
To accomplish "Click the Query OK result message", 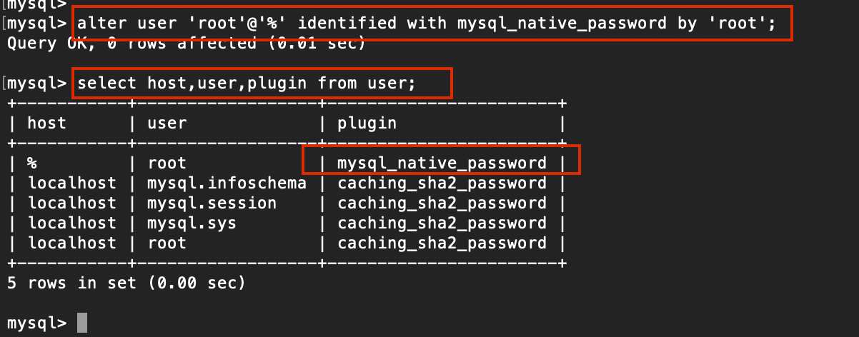I will pos(186,43).
